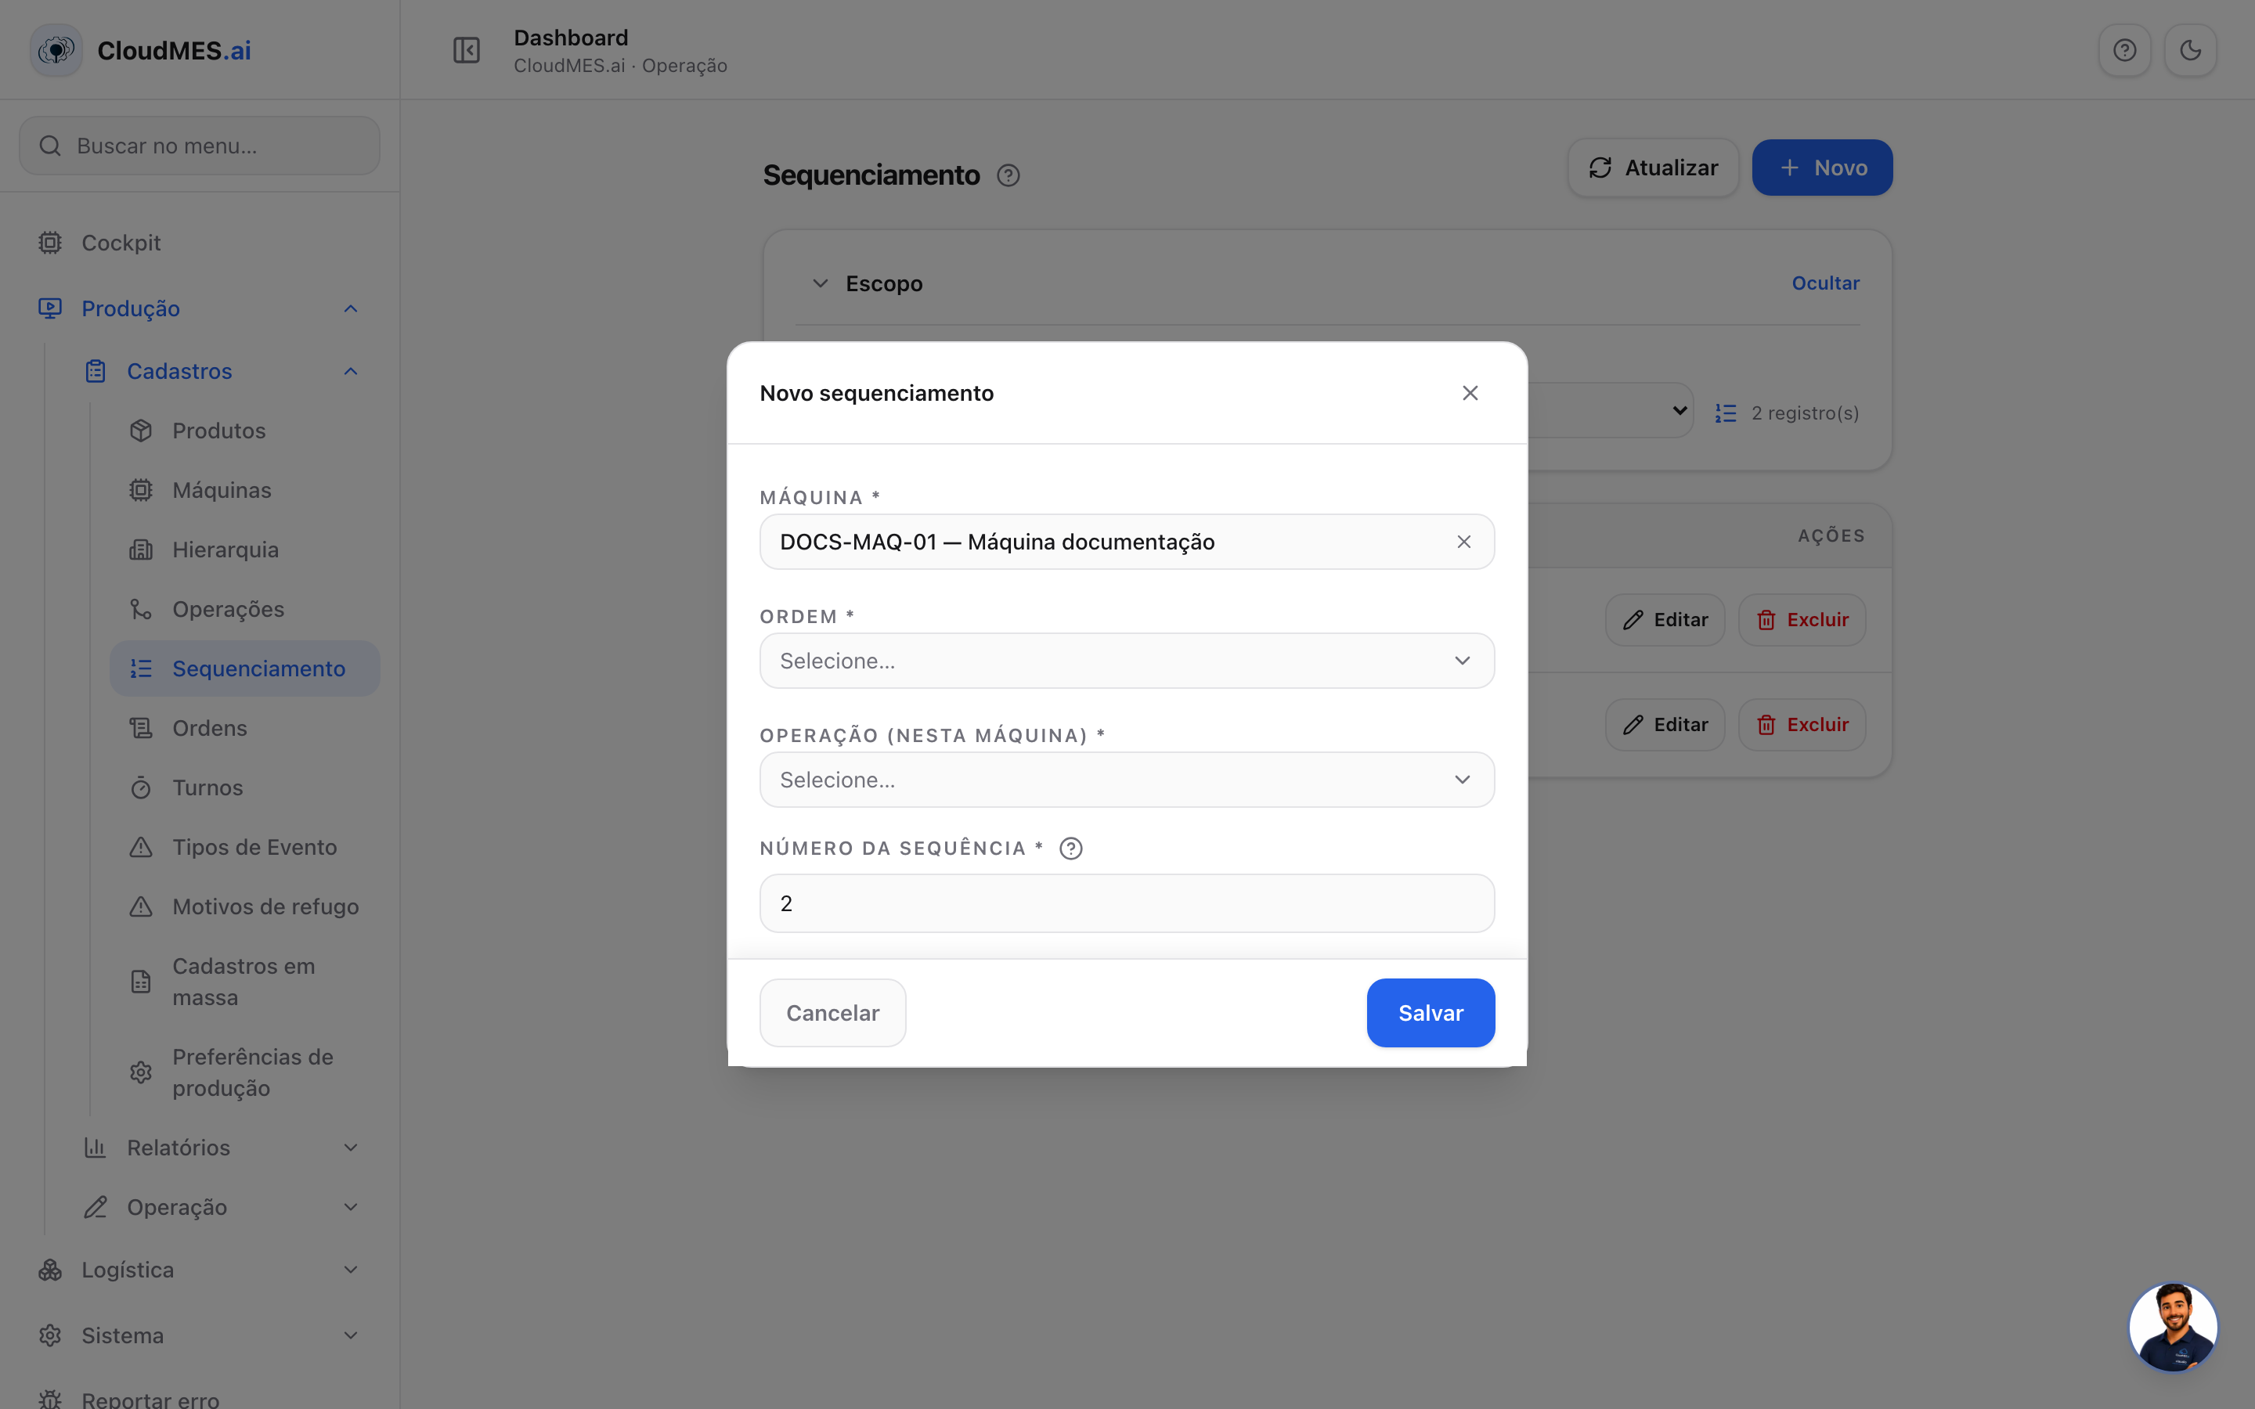Screen dimensions: 2255x1409
Task: Open help beside Sequenciamento title
Action: tap(1008, 175)
